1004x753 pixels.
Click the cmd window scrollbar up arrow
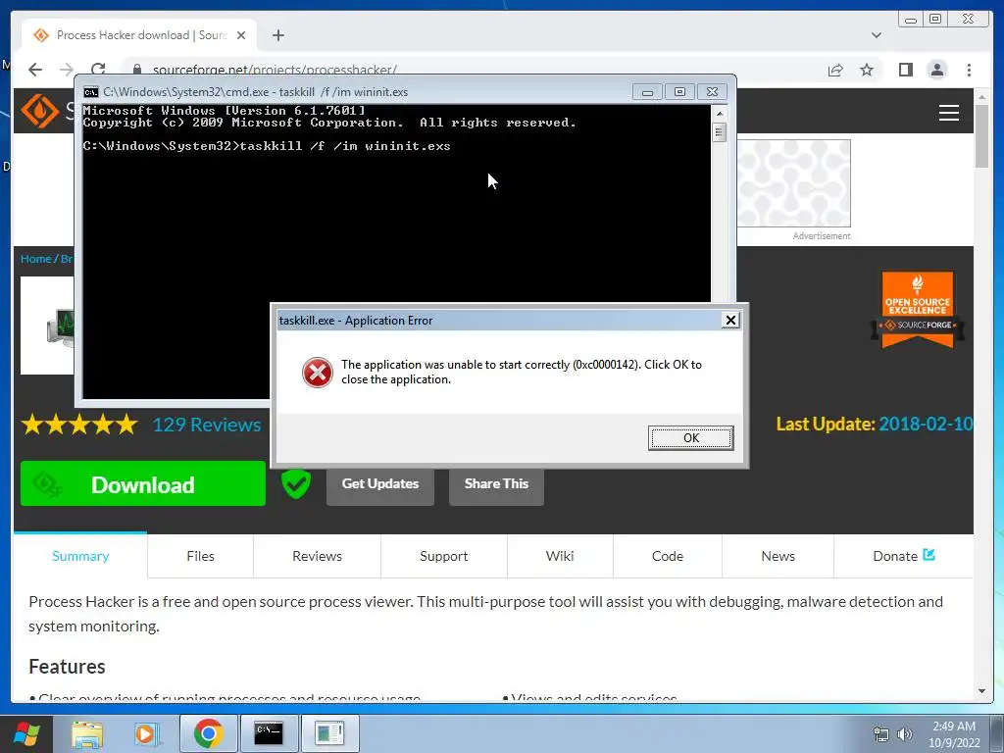point(719,114)
